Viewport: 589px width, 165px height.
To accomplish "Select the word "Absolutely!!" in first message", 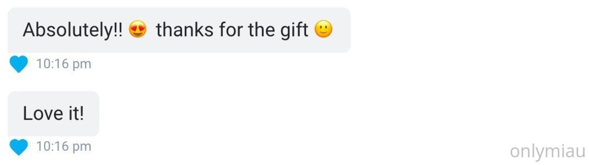I will tap(72, 30).
